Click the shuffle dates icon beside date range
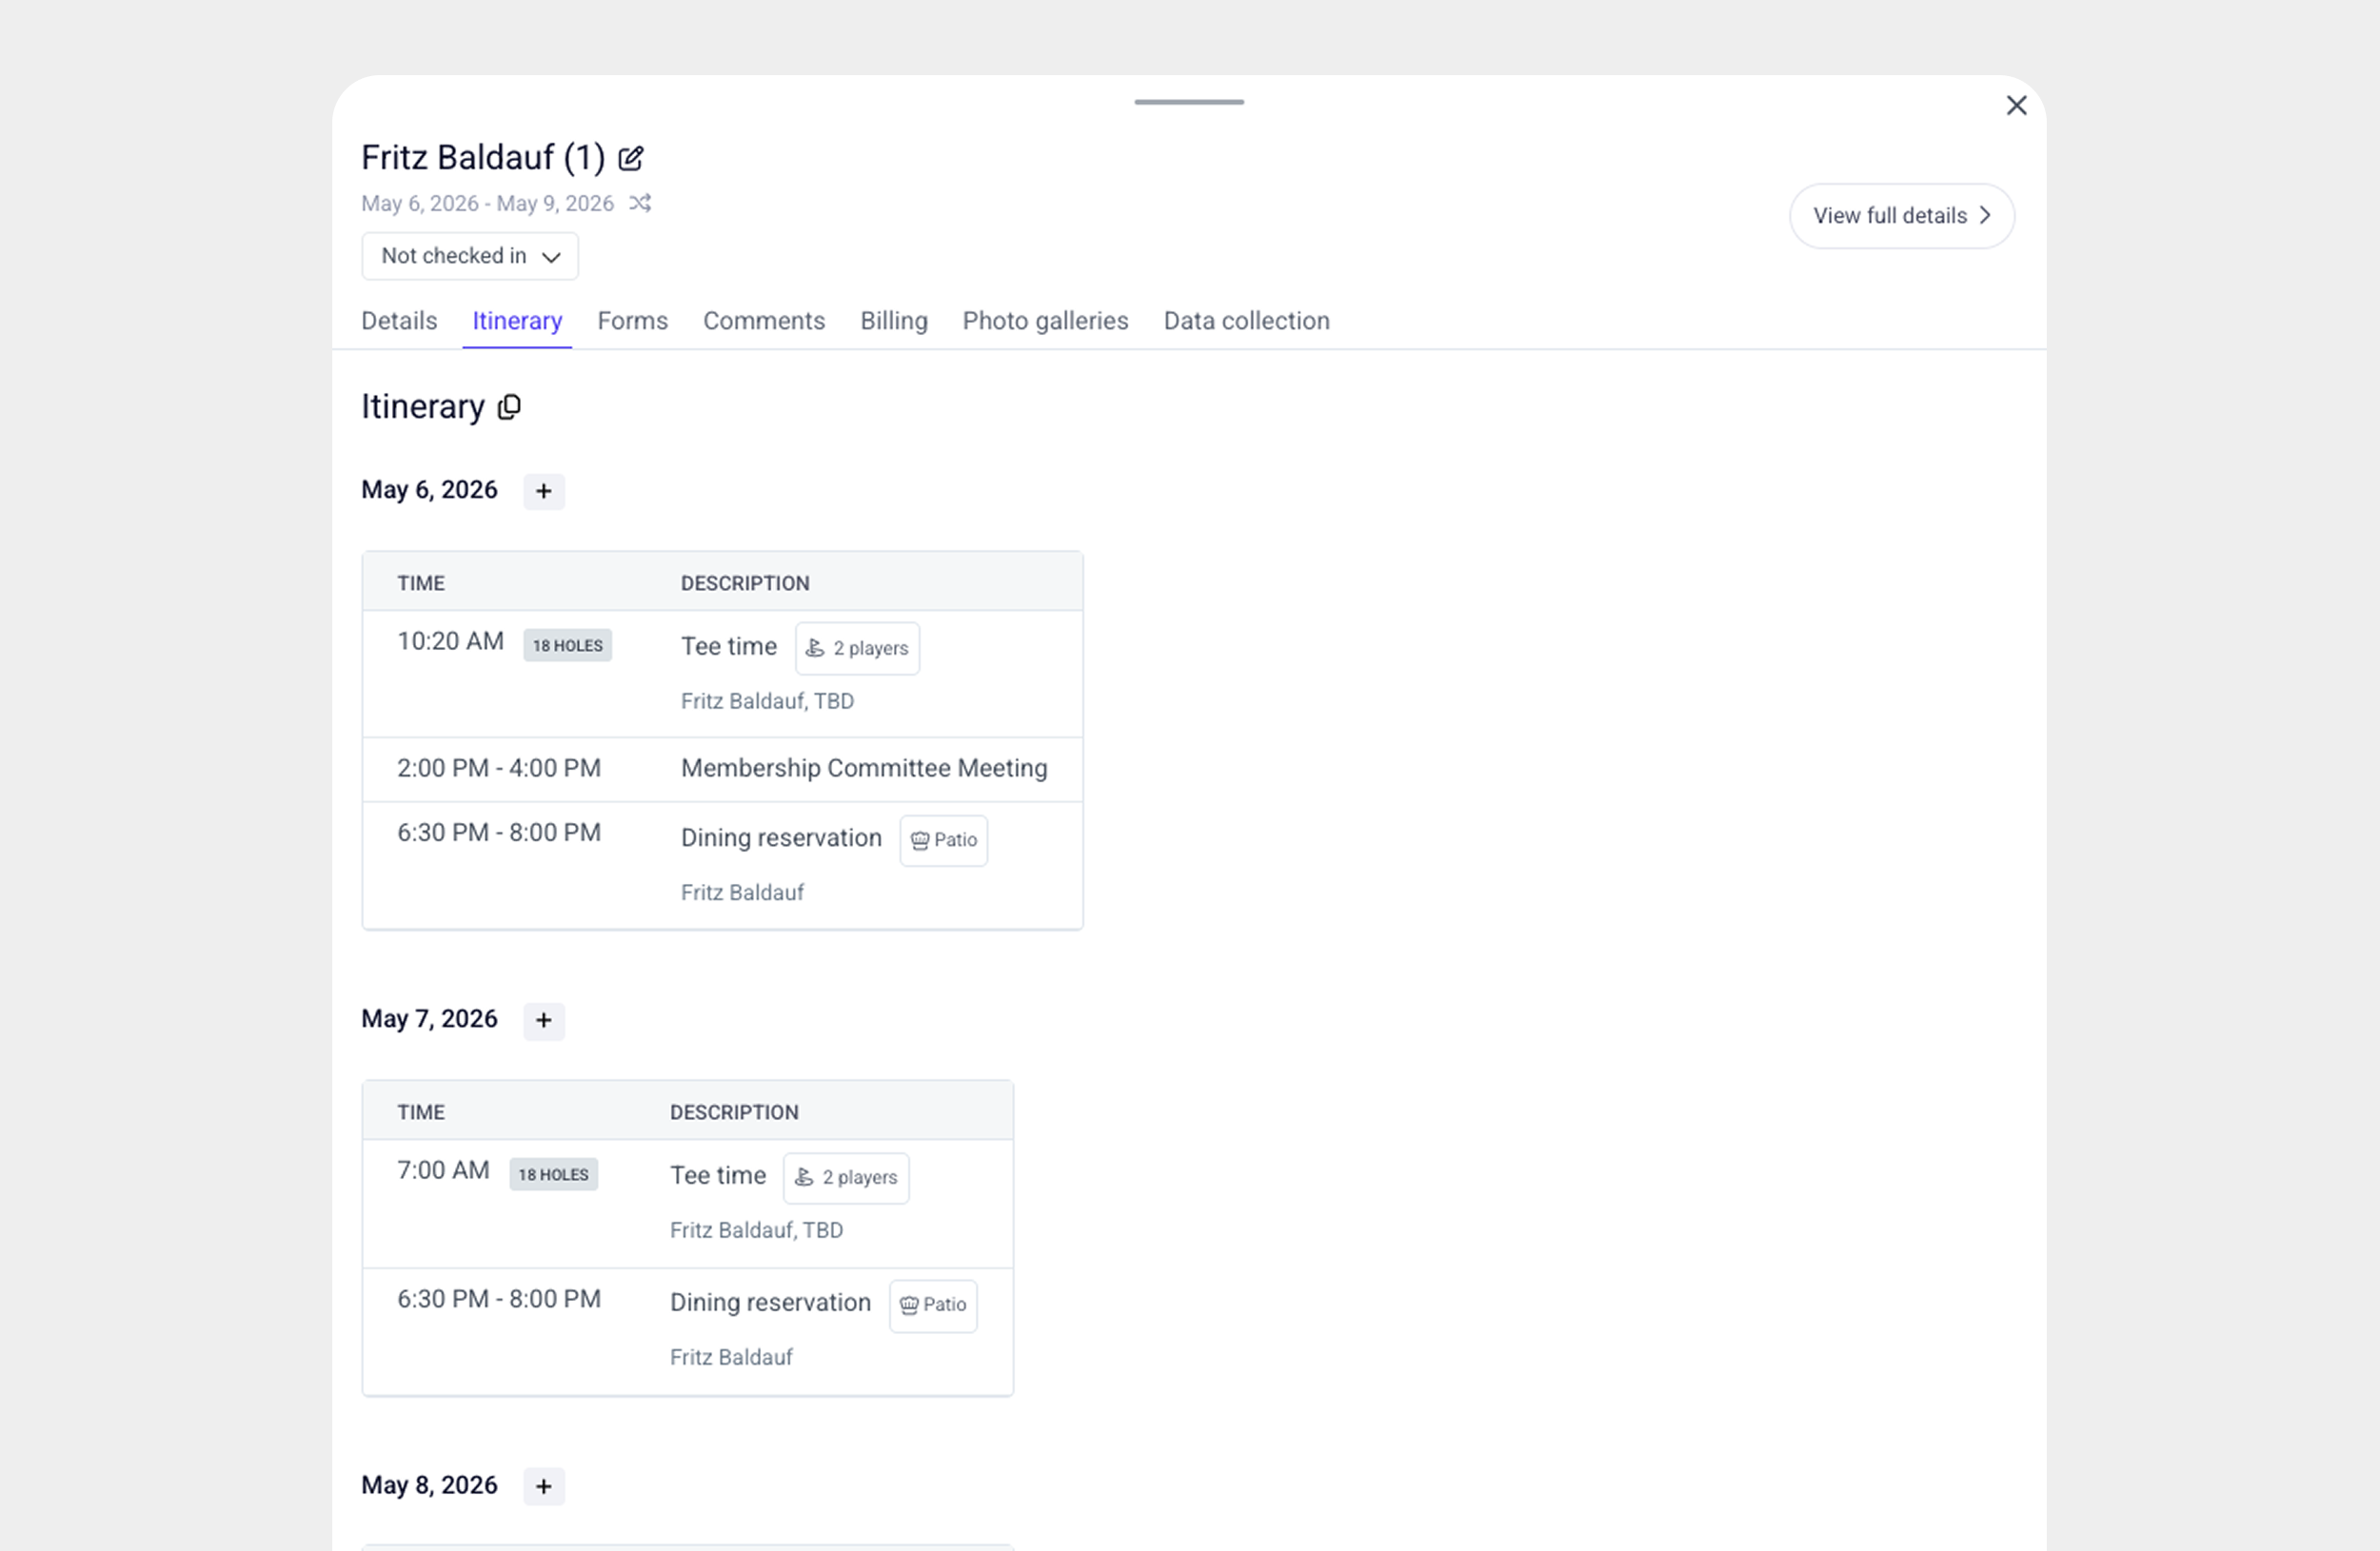Screen dimensions: 2380x1551 point(640,203)
